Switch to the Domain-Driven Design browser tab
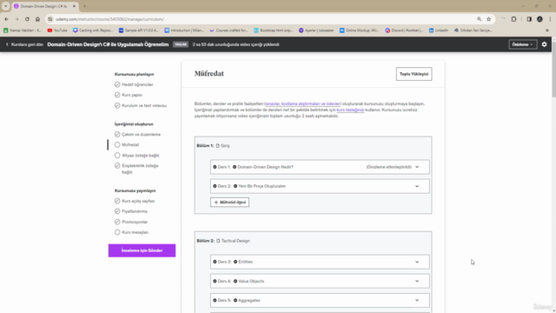 point(44,6)
